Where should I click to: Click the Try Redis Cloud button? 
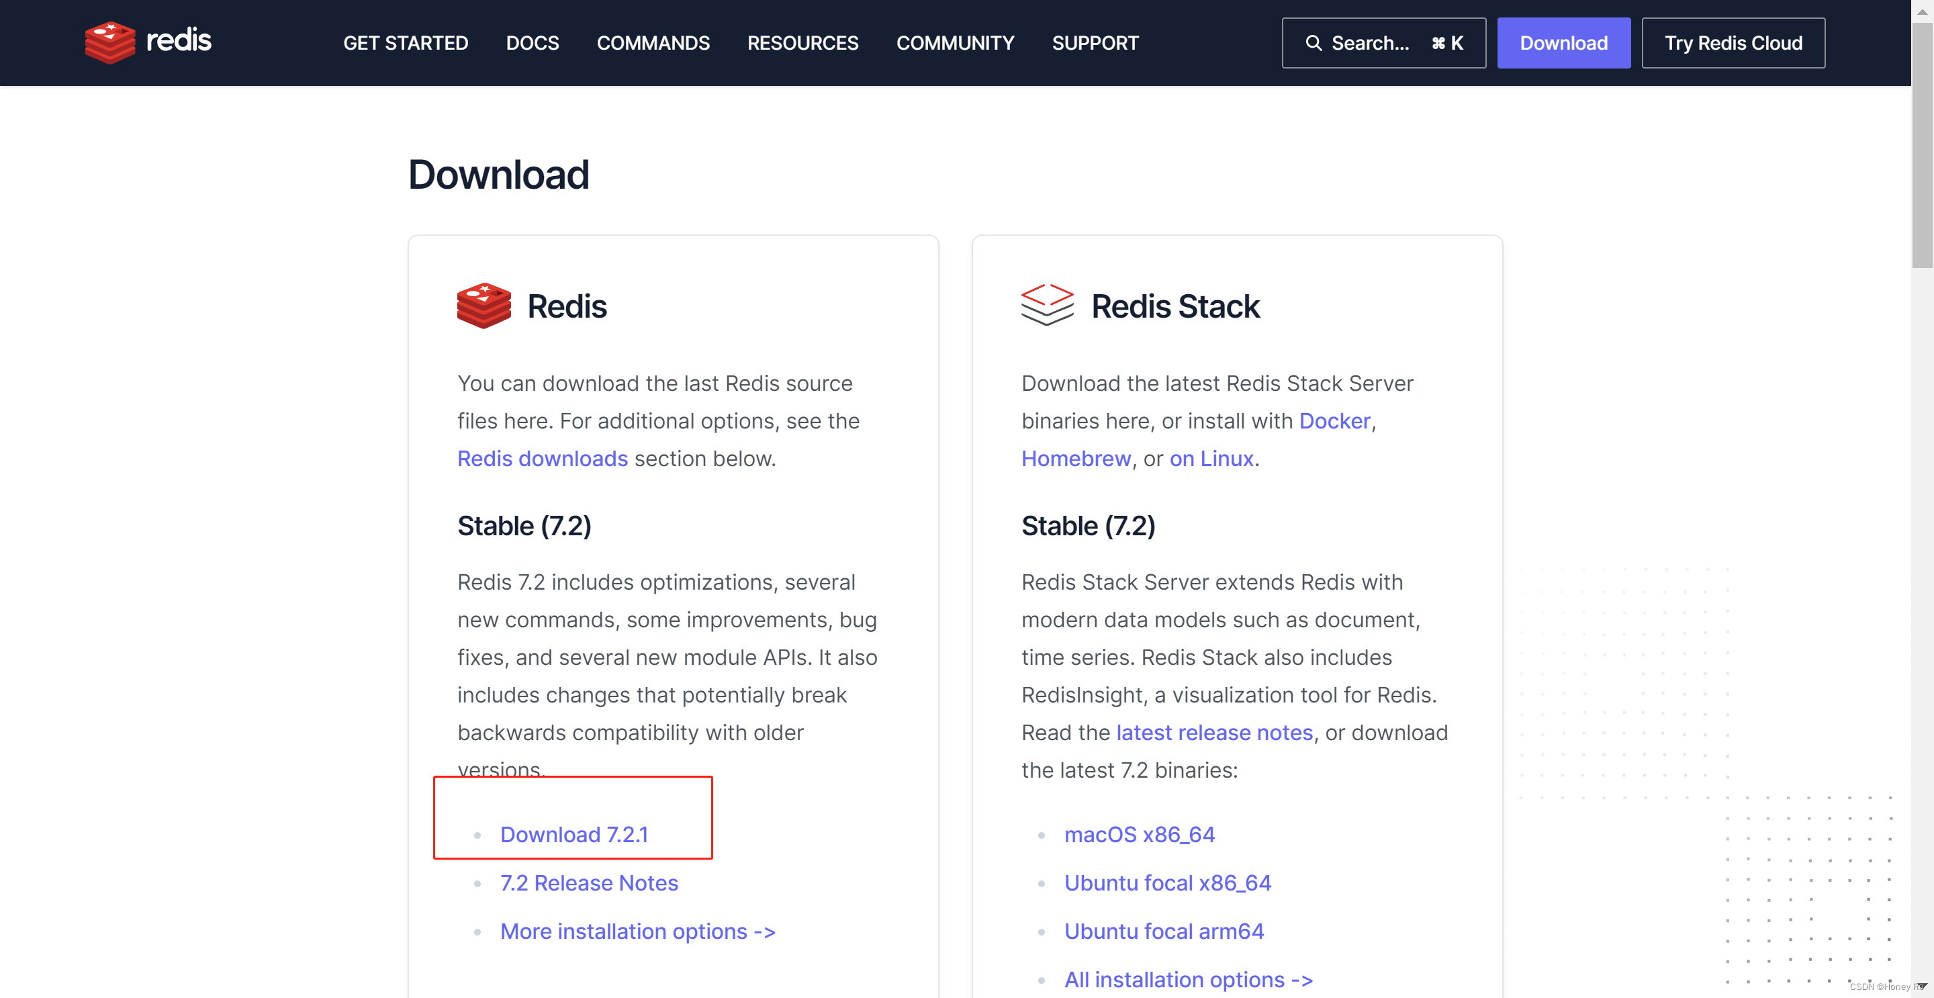pos(1733,43)
